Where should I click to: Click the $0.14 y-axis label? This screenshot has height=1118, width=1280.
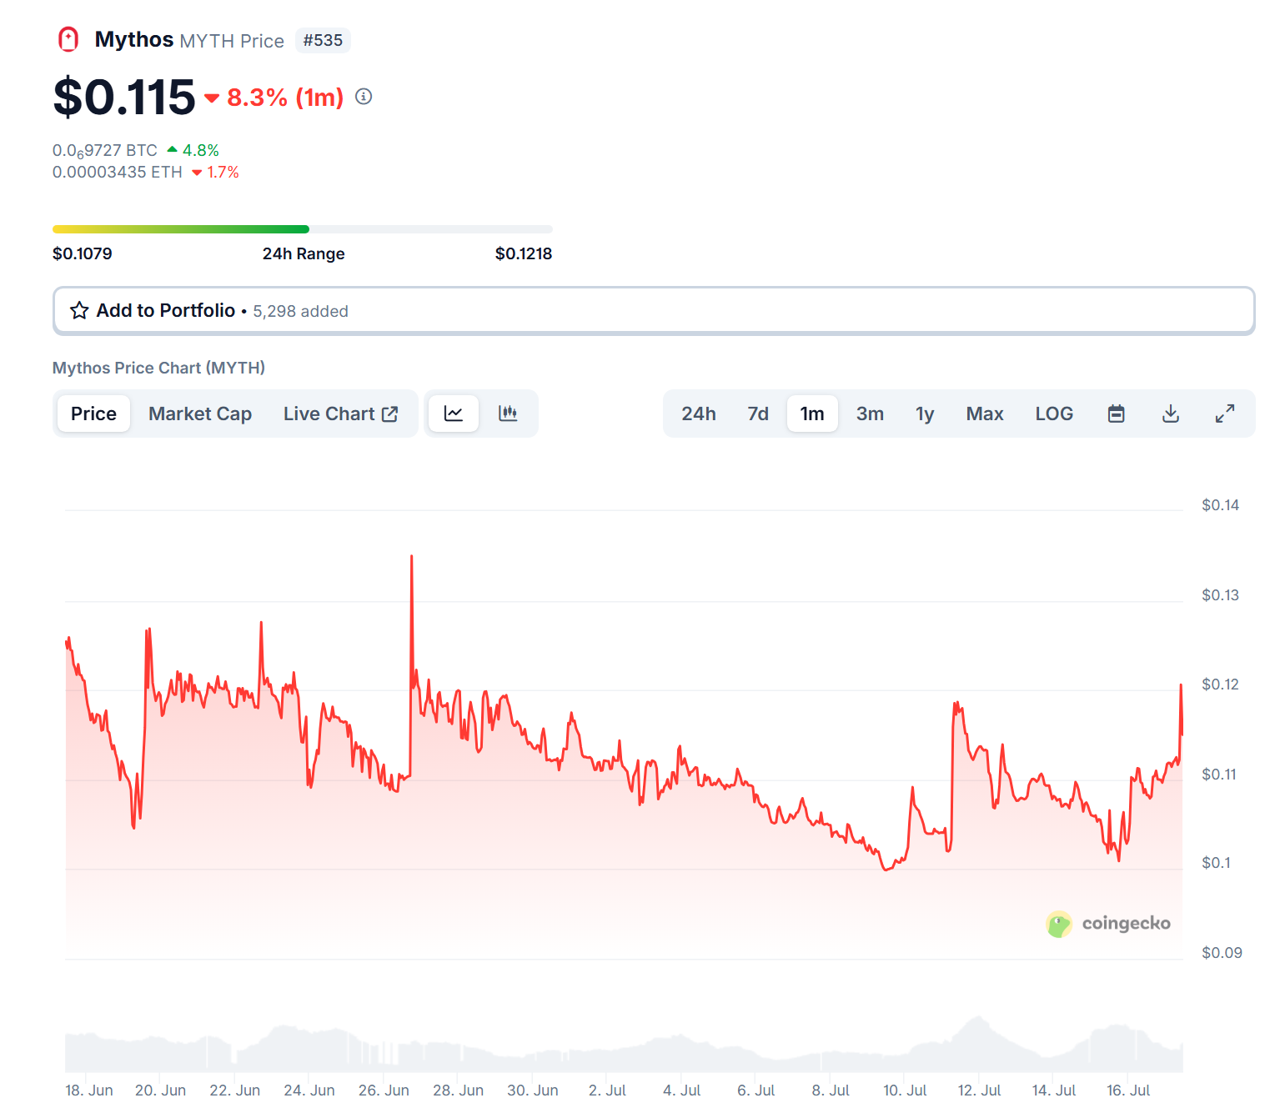point(1220,505)
